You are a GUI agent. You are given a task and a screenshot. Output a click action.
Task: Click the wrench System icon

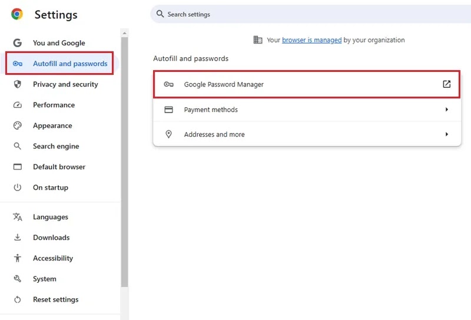pyautogui.click(x=18, y=279)
